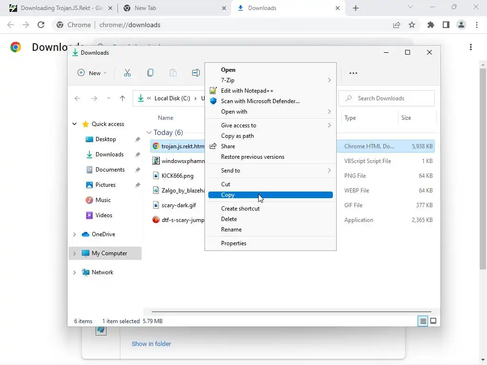Image resolution: width=487 pixels, height=365 pixels.
Task: Choose Share in the context menu
Action: pos(270,146)
